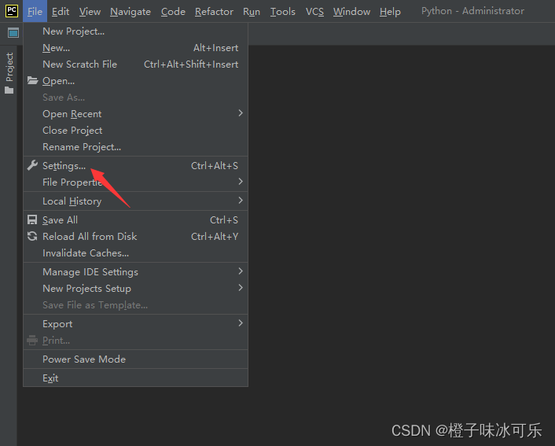Screen dimensions: 555x446
Task: Click the Ctrl+S shortcut text
Action: (x=224, y=220)
